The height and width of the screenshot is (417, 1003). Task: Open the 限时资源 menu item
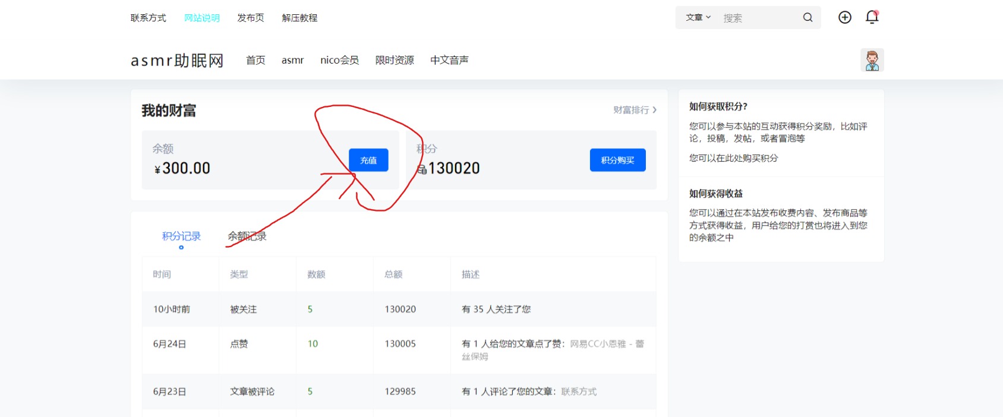click(395, 60)
